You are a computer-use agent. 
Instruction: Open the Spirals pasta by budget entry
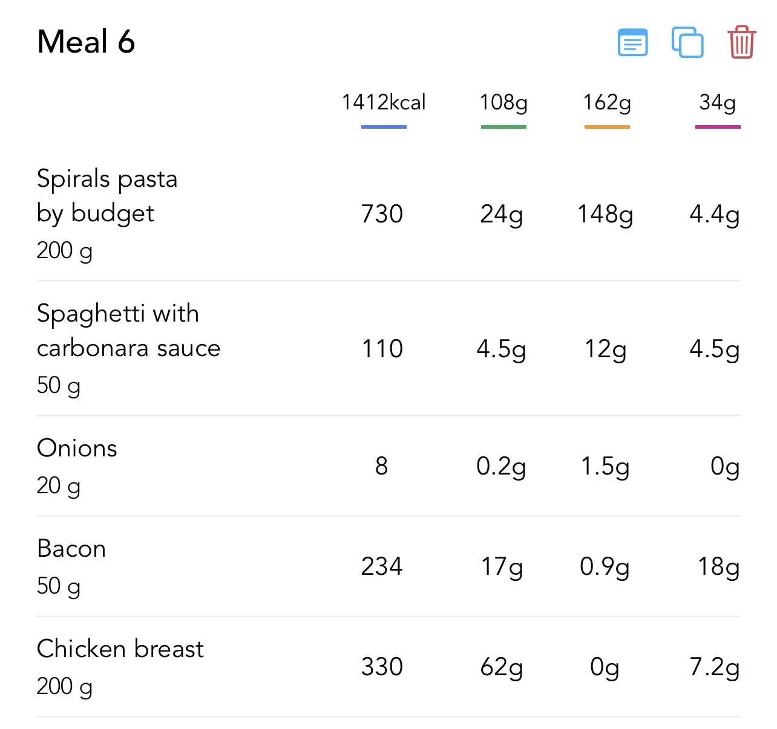coord(388,213)
